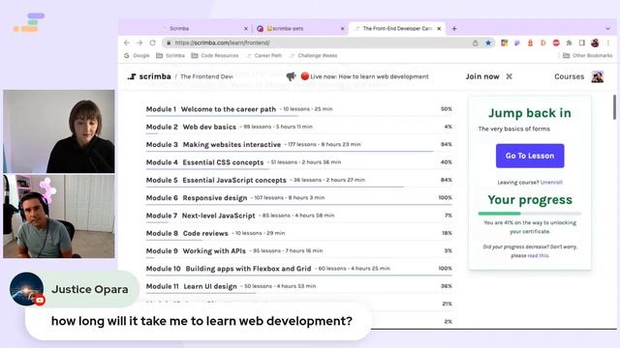620x348 pixels.
Task: Select The Front-End Developer Career tab
Action: 397,28
